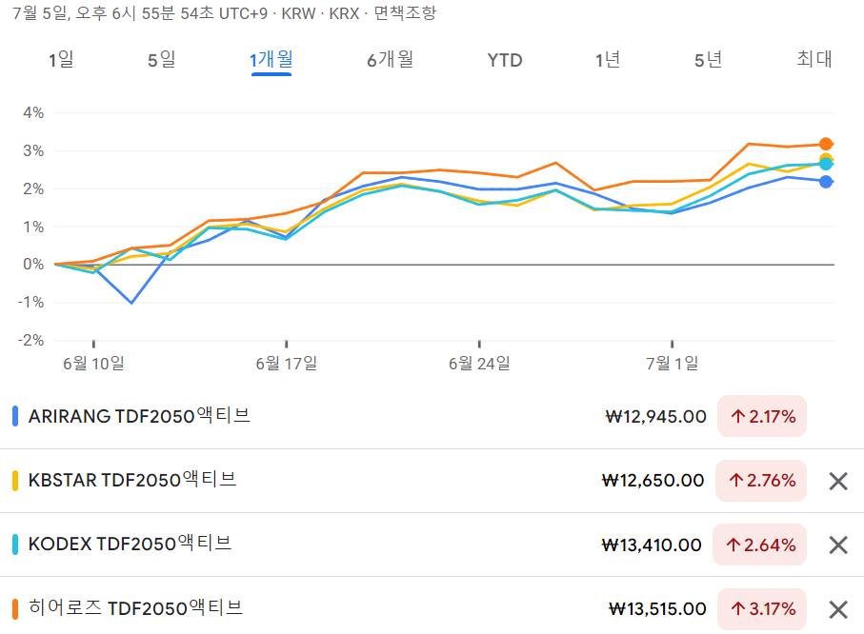Click the 6월 24일 axis label
864x634 pixels.
pos(479,364)
